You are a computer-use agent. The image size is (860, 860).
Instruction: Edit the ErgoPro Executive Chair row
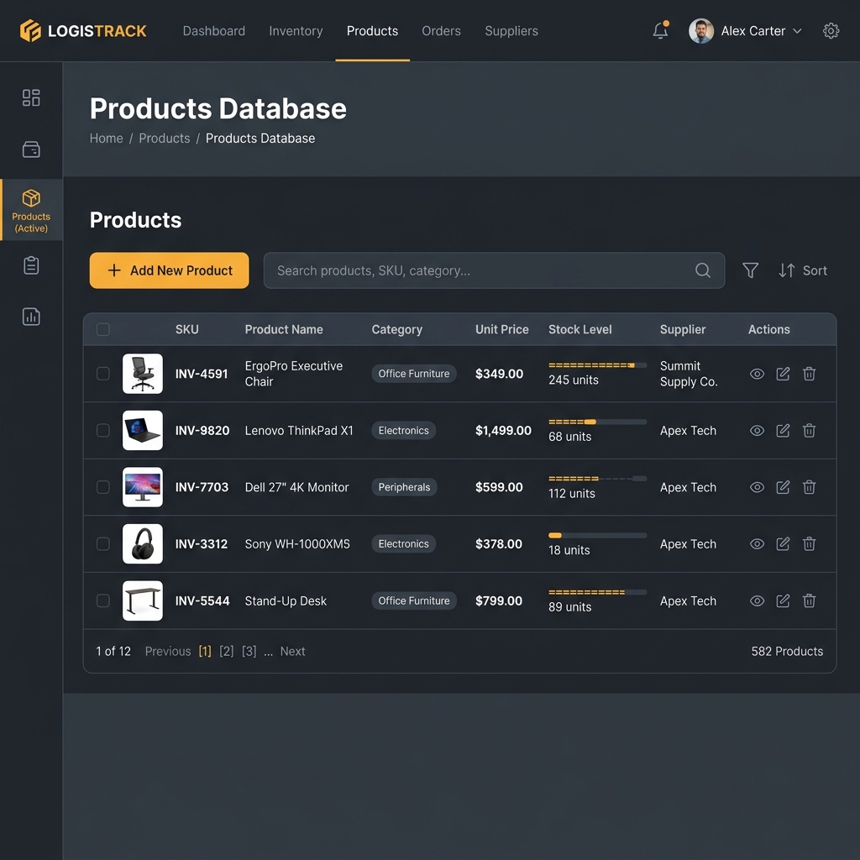(x=783, y=374)
